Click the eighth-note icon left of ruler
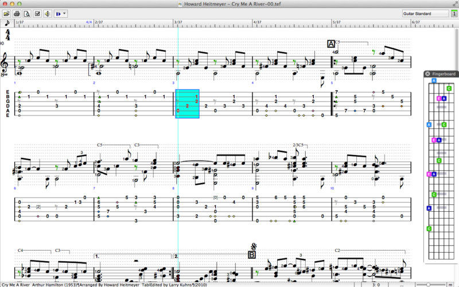 coord(7,23)
